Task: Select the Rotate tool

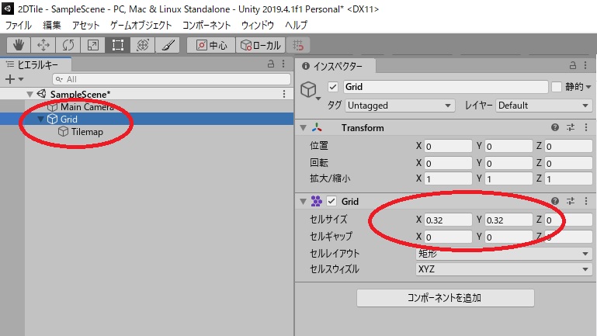Action: (x=68, y=45)
